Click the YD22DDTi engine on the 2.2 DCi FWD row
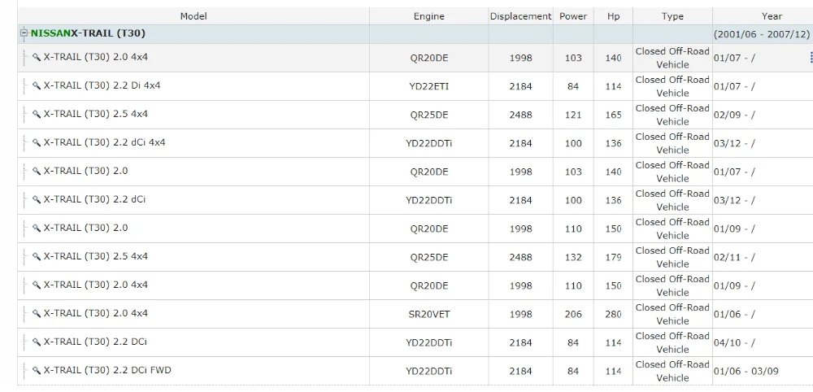 click(428, 371)
